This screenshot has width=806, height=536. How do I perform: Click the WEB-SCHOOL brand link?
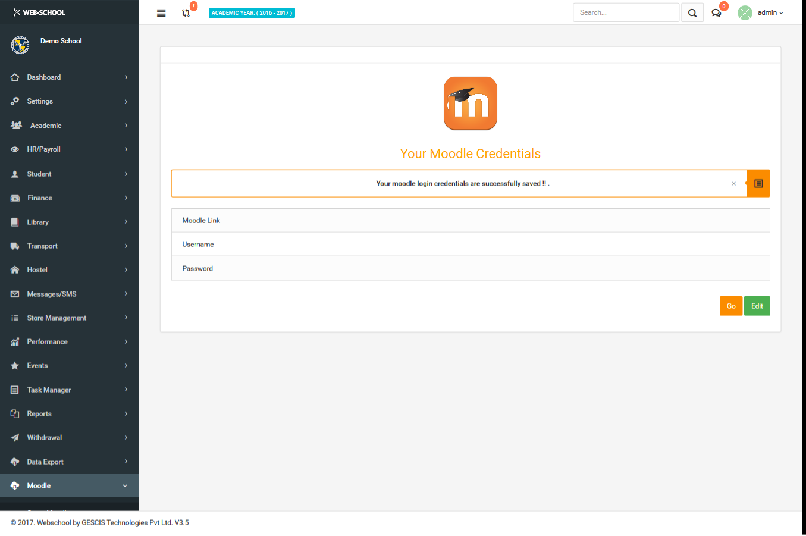39,12
